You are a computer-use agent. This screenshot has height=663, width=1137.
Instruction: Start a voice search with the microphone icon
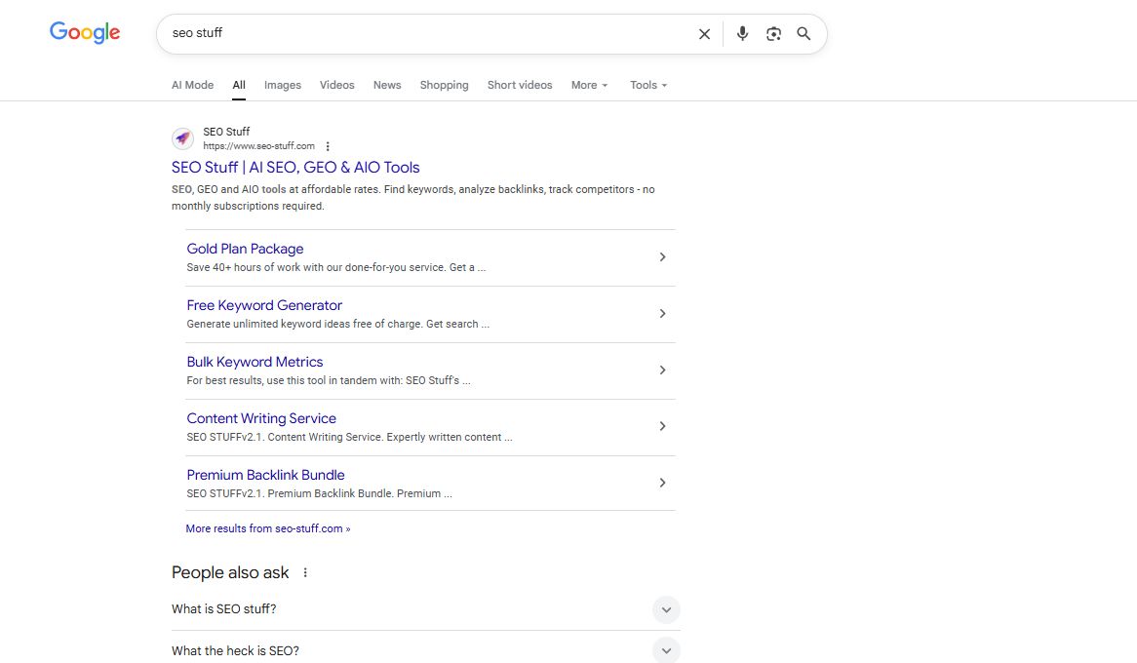742,33
